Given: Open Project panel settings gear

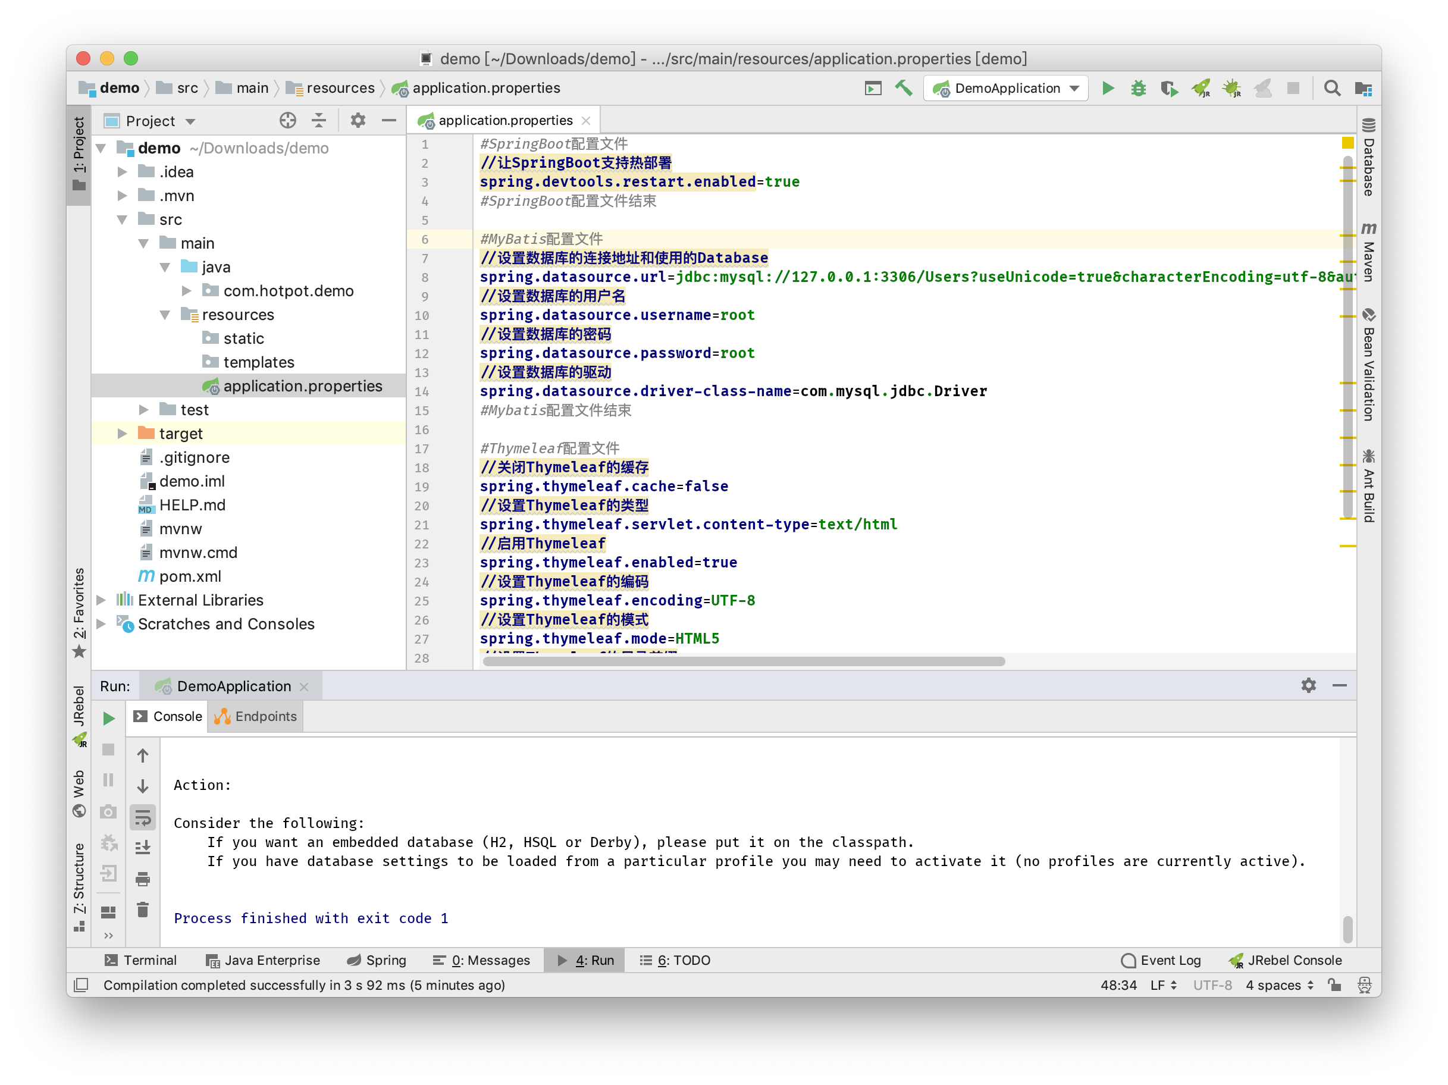Looking at the screenshot, I should pos(358,120).
